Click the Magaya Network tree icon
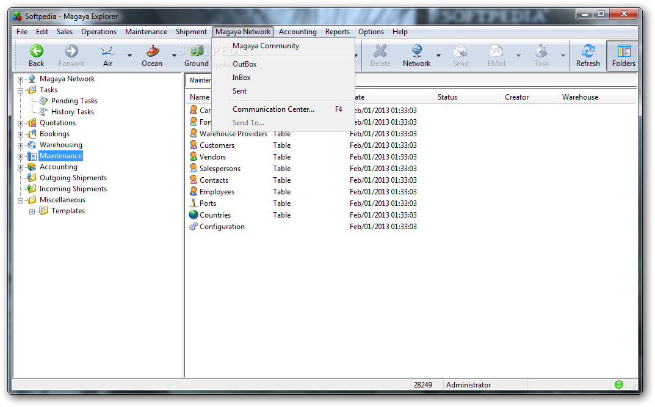 (32, 79)
